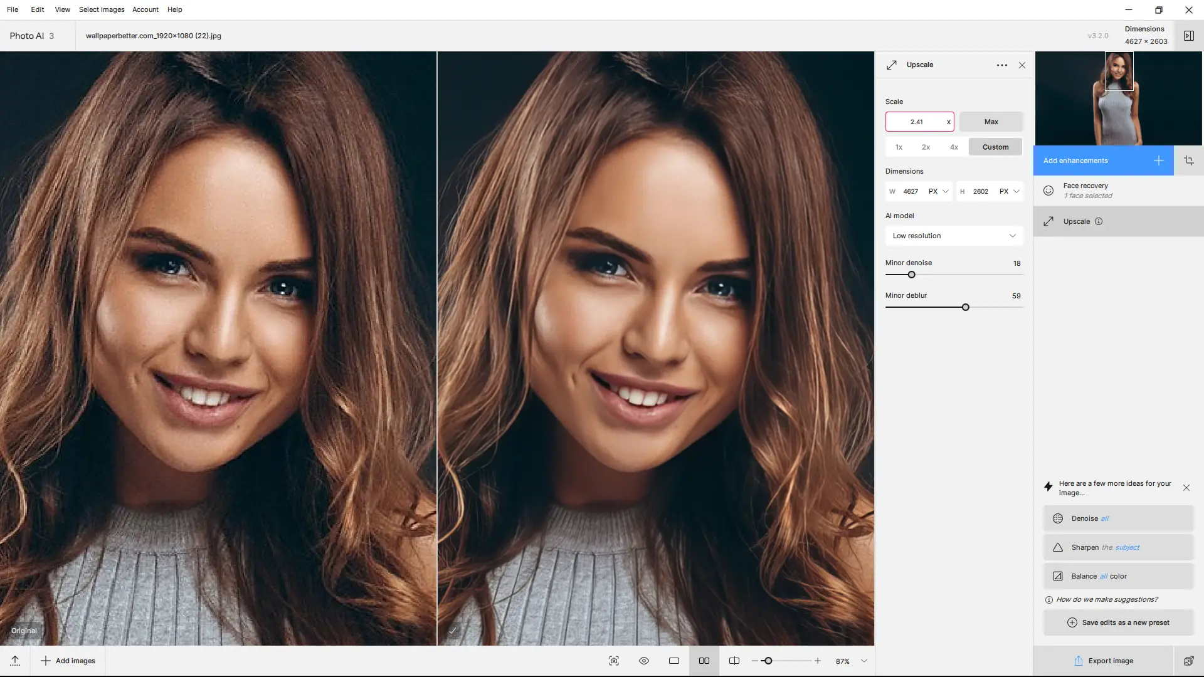The image size is (1204, 677).
Task: Expand the width PX unit dropdown
Action: tap(939, 191)
